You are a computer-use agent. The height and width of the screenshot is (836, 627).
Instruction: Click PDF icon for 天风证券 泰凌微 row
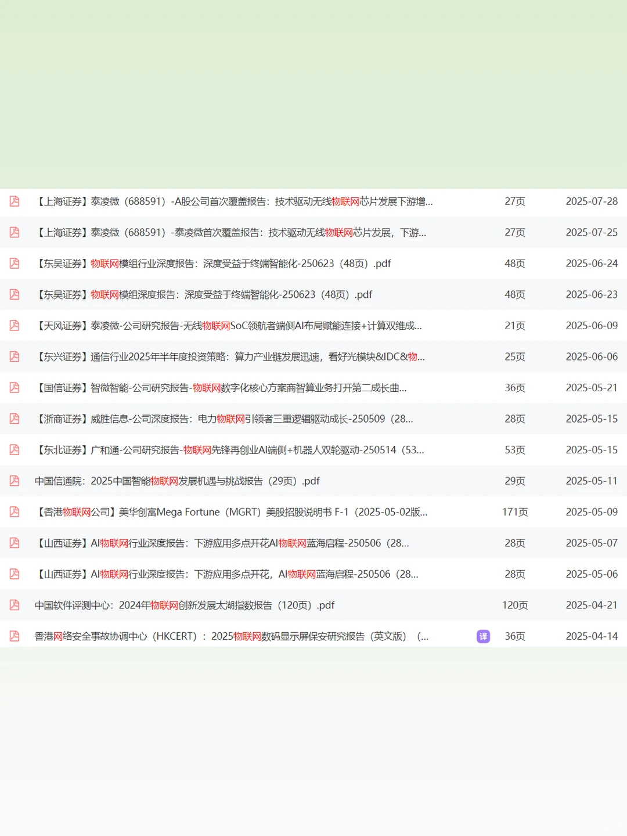coord(15,326)
